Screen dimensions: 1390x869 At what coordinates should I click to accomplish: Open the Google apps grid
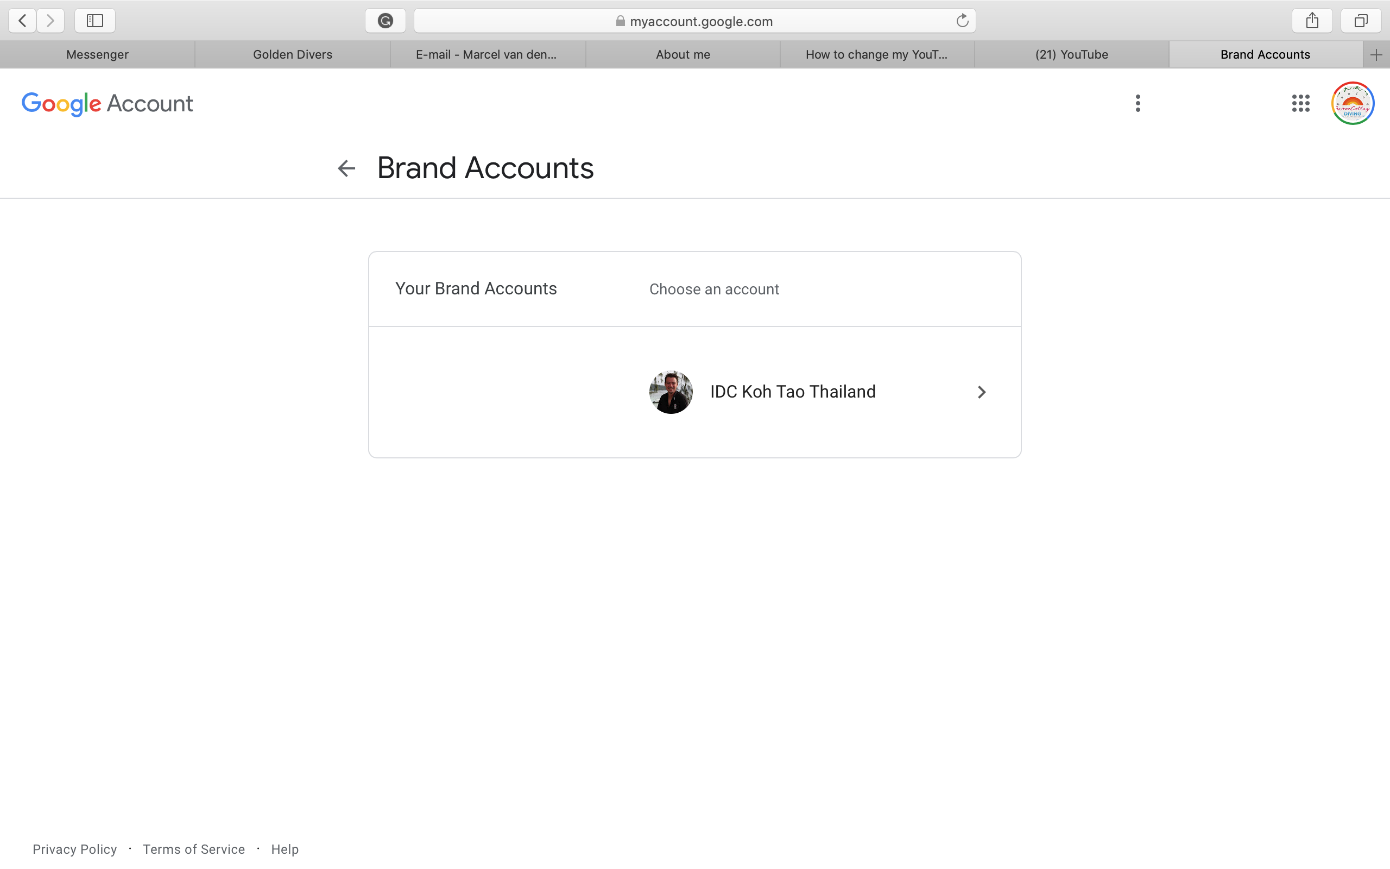pyautogui.click(x=1300, y=103)
